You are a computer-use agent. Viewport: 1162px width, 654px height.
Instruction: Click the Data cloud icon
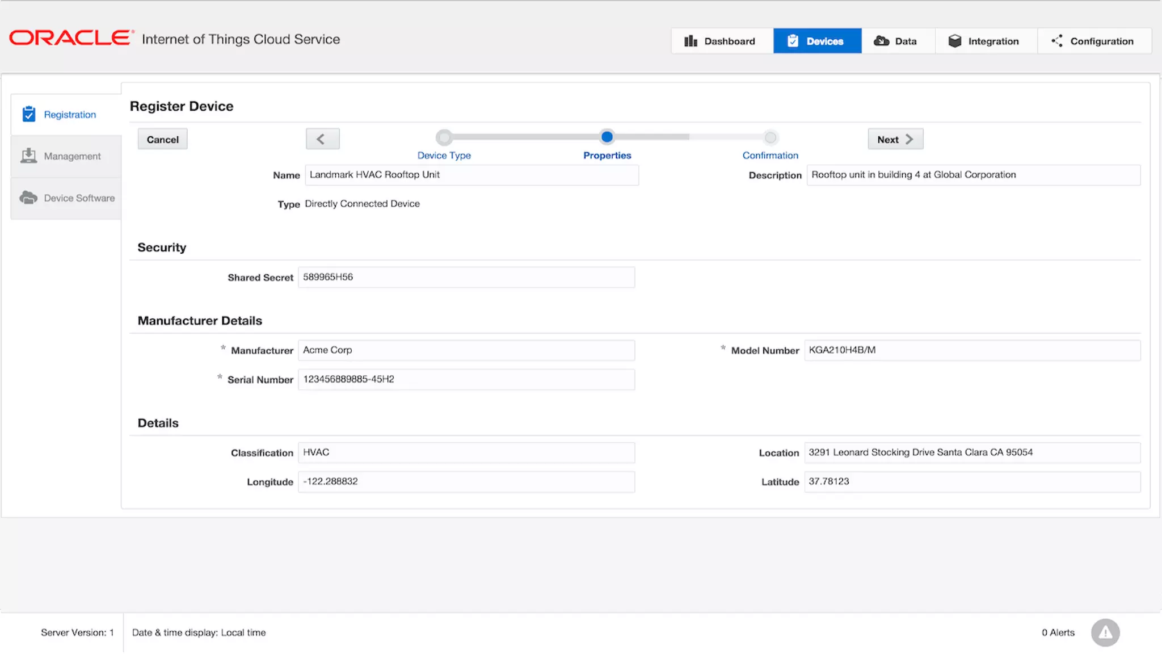click(881, 41)
